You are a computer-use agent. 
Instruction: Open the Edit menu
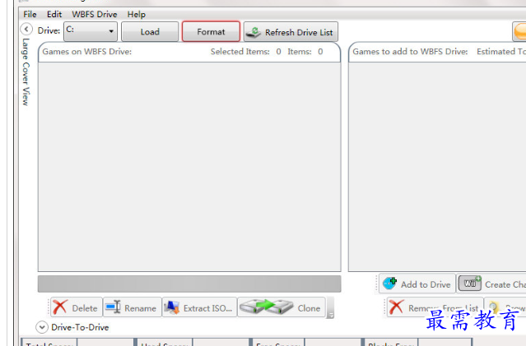pos(54,15)
